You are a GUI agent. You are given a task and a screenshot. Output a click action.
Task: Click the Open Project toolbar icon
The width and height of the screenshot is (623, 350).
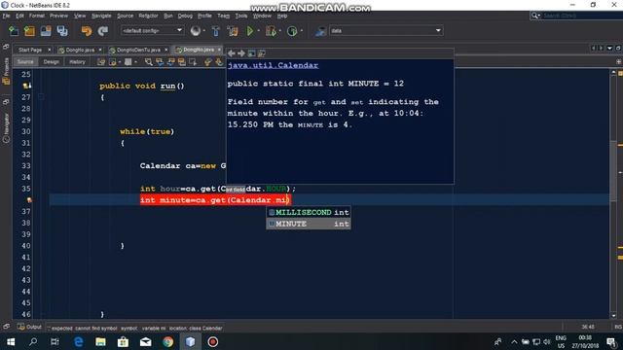[x=46, y=31]
